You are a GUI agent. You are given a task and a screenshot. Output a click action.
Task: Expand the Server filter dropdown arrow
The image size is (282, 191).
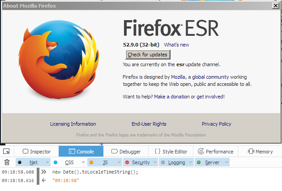coord(226,162)
